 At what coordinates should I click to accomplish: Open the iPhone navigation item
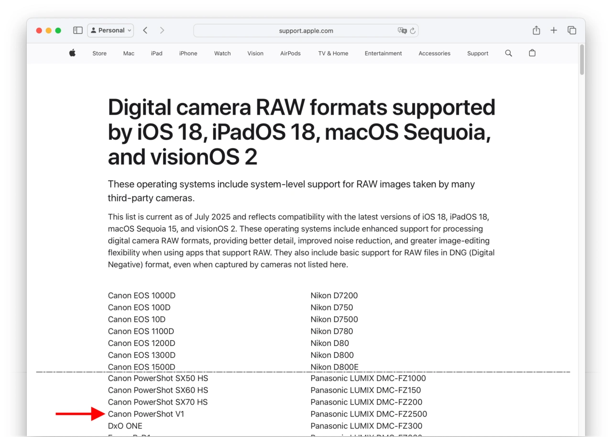click(x=188, y=53)
